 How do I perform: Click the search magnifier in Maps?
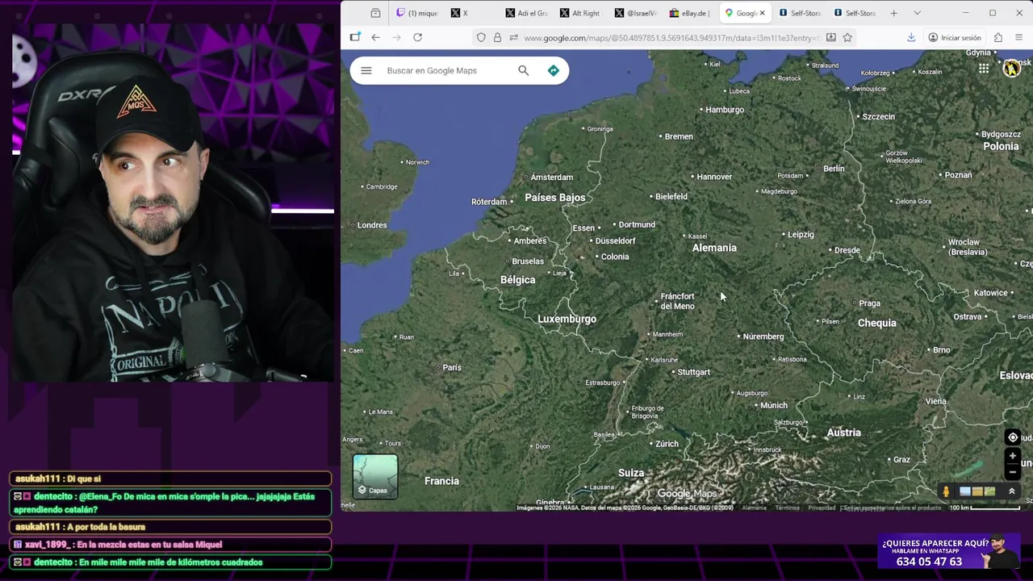pos(523,71)
